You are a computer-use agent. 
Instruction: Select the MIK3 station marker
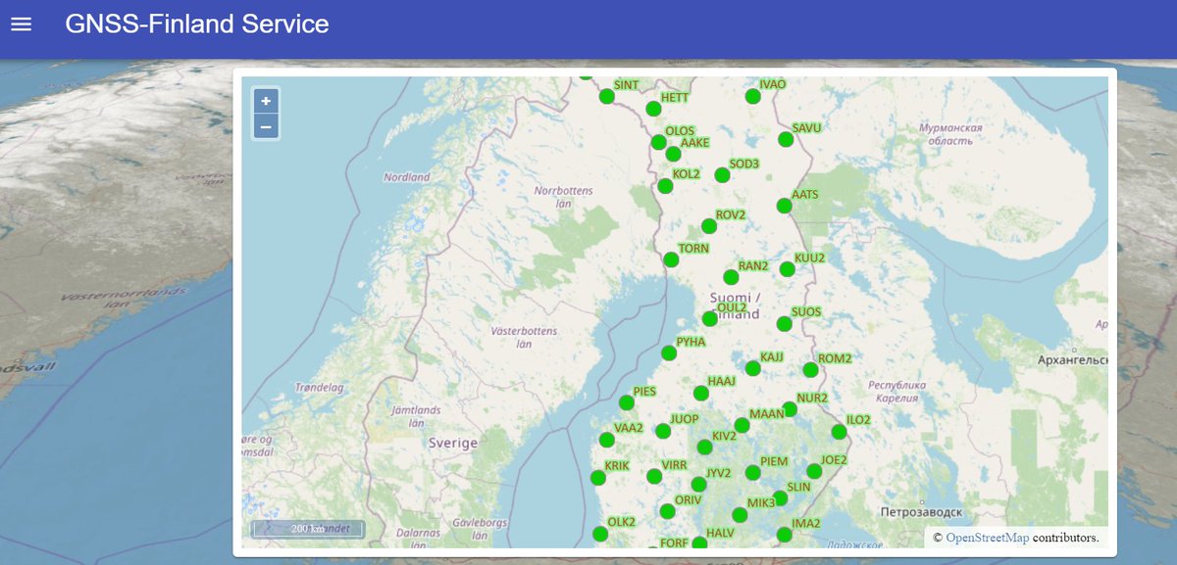click(x=740, y=515)
